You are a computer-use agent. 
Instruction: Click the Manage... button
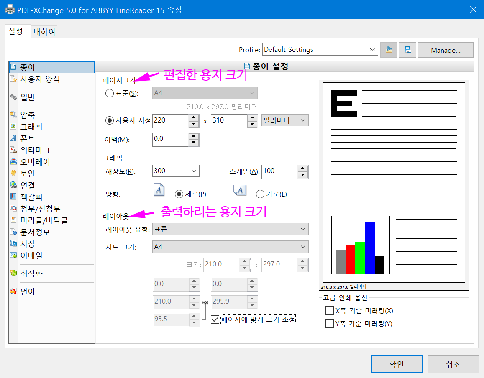(x=446, y=50)
